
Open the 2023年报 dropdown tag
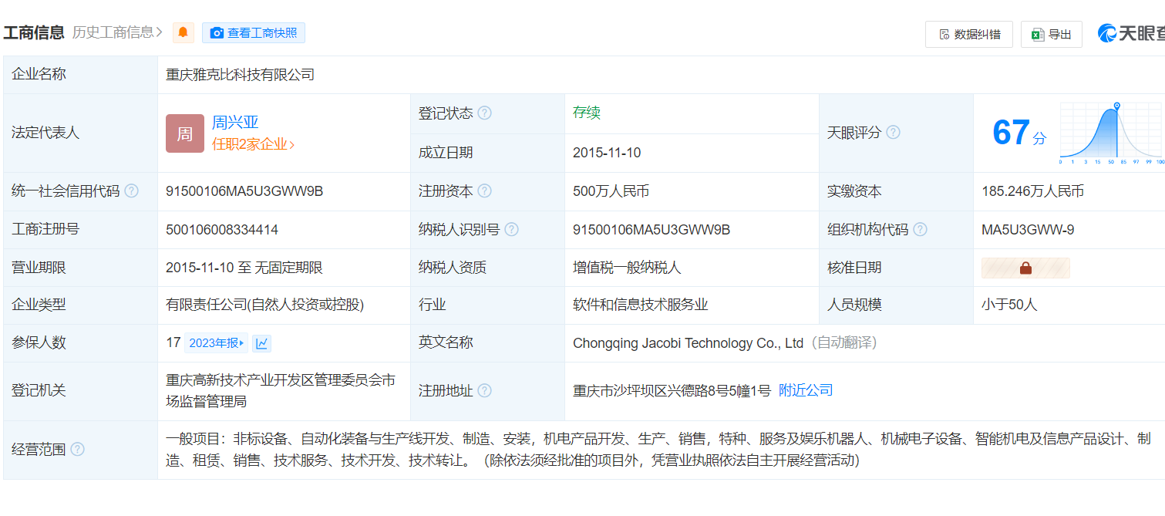[x=217, y=343]
